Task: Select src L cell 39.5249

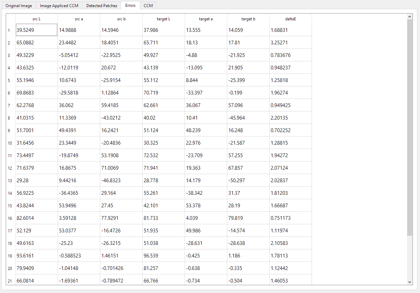Action: coord(37,30)
